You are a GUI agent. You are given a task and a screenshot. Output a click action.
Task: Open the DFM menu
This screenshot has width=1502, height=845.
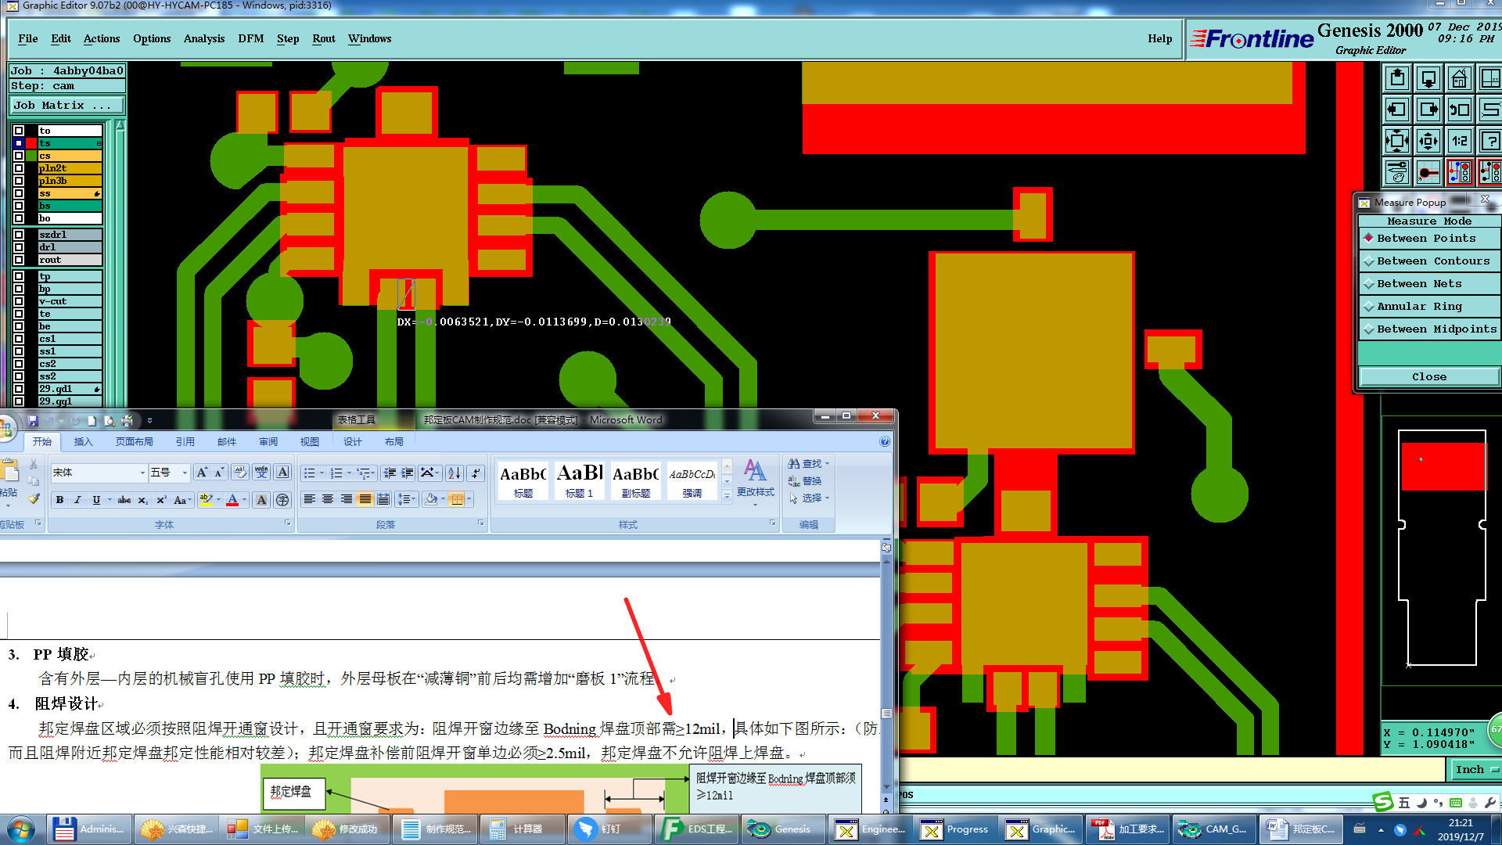250,39
